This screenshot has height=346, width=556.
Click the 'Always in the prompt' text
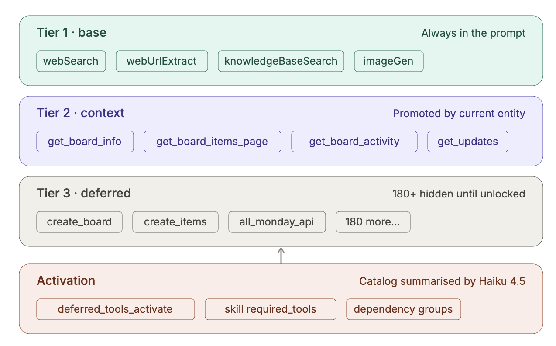pyautogui.click(x=474, y=33)
